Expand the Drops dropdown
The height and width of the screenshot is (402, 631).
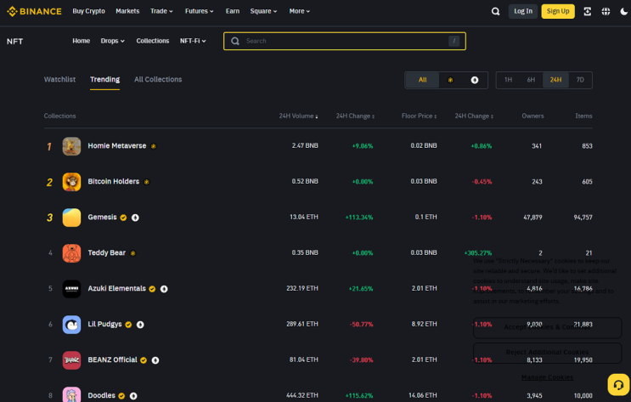(112, 41)
